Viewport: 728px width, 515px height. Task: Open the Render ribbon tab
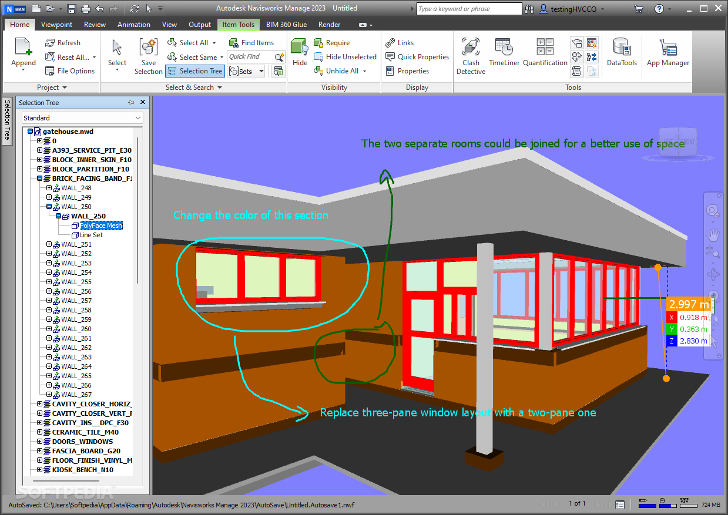[x=329, y=25]
